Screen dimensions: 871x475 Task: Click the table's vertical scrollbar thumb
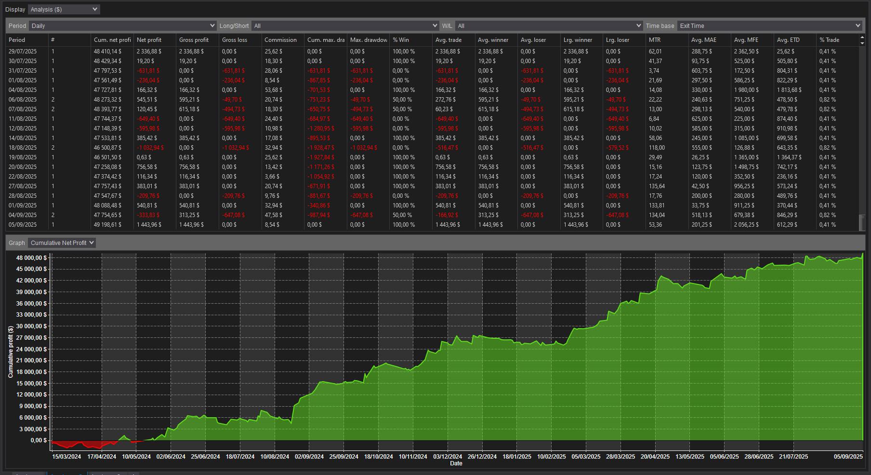point(862,222)
